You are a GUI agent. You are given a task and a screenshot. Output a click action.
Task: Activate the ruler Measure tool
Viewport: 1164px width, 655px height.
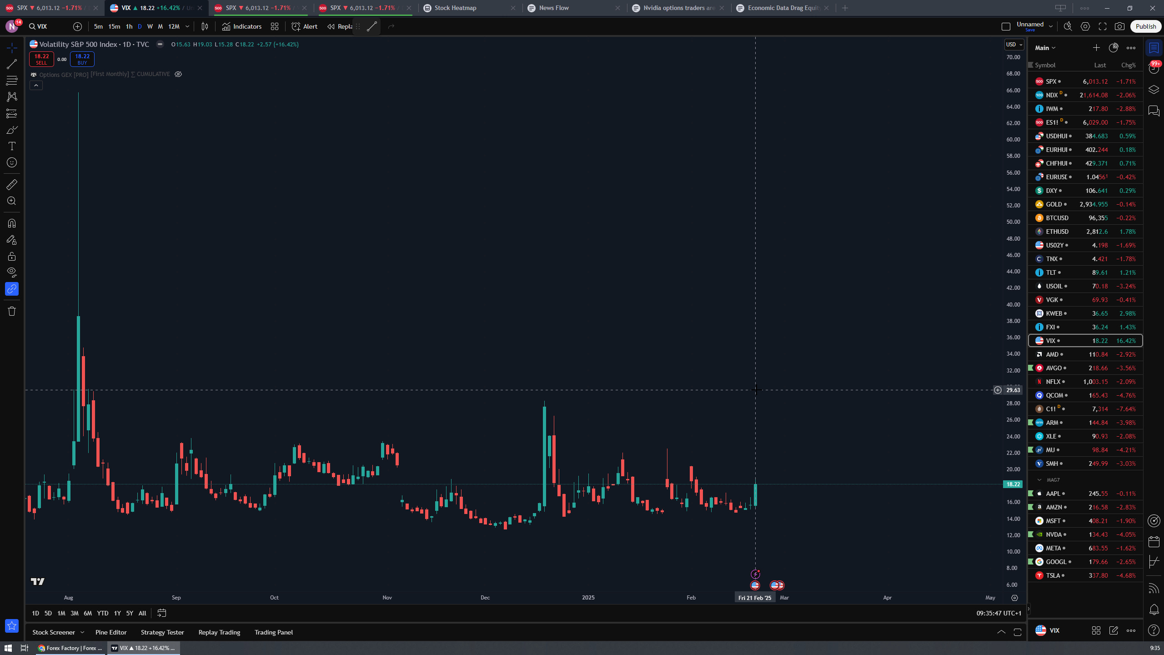(12, 185)
